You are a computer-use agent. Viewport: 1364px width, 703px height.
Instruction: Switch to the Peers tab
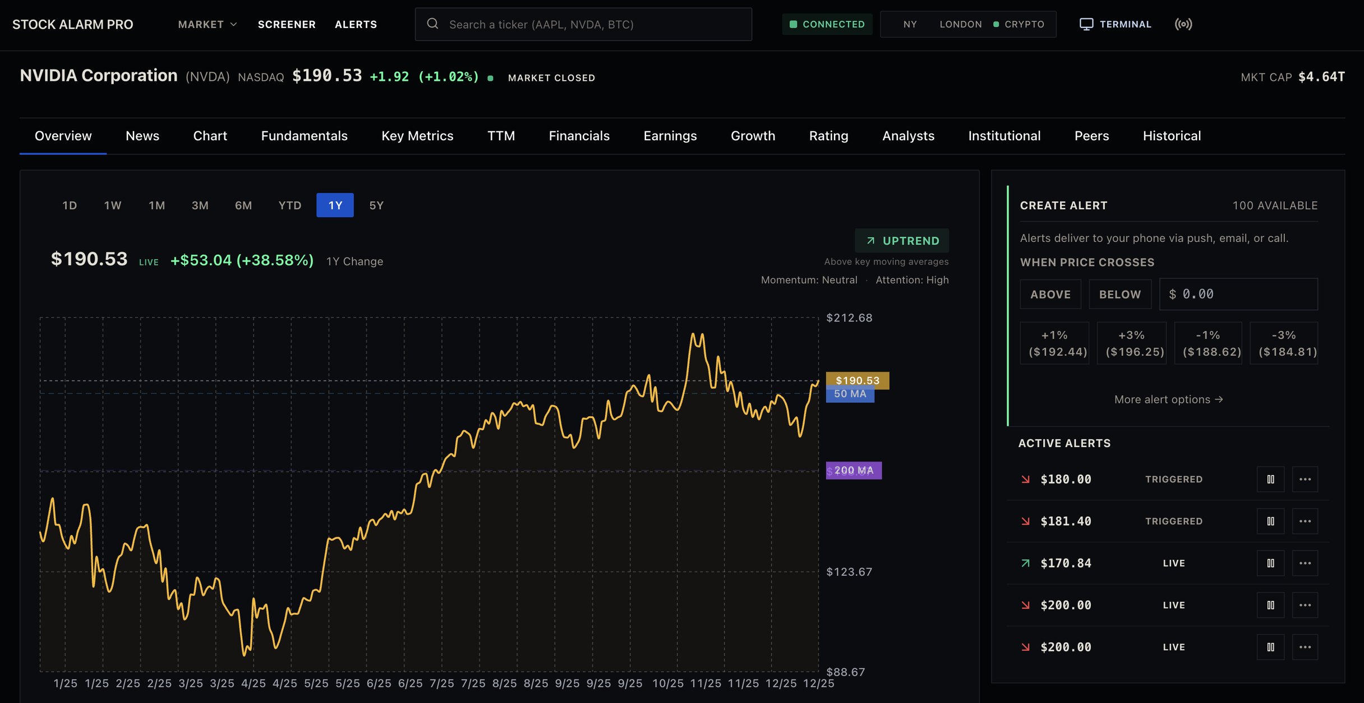pyautogui.click(x=1091, y=136)
